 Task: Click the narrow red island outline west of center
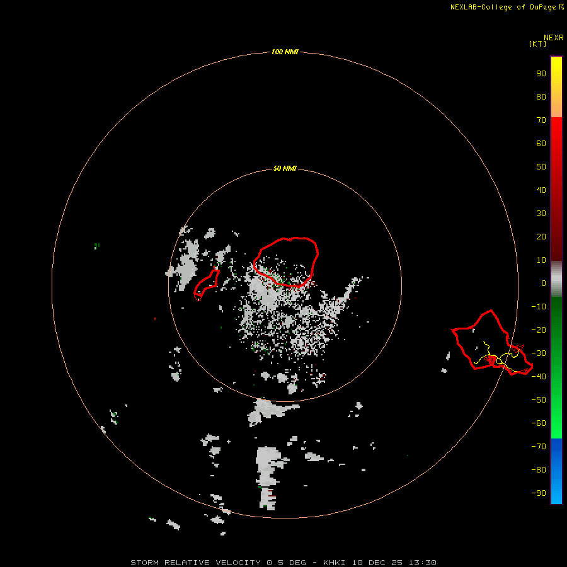(x=207, y=284)
